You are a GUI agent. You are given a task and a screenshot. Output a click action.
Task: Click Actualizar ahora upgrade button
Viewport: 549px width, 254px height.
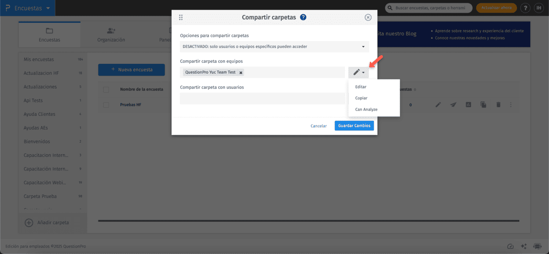pyautogui.click(x=496, y=8)
